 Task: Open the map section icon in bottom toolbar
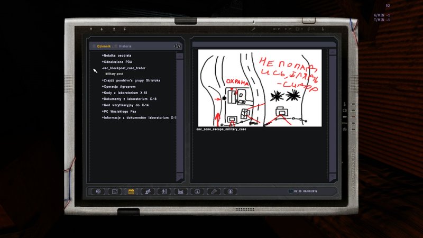click(x=114, y=191)
